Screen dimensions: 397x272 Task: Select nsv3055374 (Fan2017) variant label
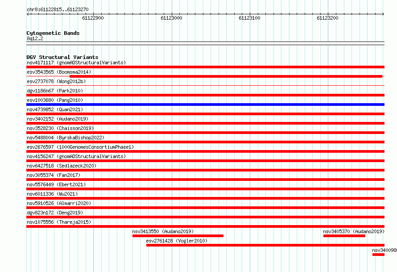coord(54,175)
